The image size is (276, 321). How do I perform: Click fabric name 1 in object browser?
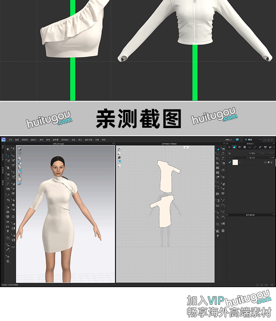240,162
